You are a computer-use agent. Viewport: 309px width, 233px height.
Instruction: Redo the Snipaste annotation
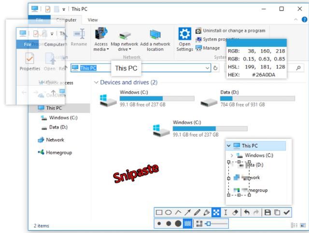256,212
